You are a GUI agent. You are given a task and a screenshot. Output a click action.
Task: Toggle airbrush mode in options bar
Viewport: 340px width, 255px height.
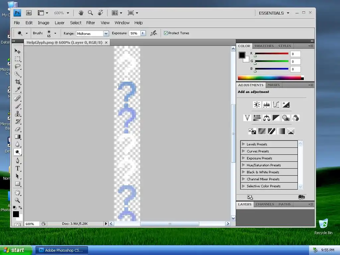coord(153,33)
